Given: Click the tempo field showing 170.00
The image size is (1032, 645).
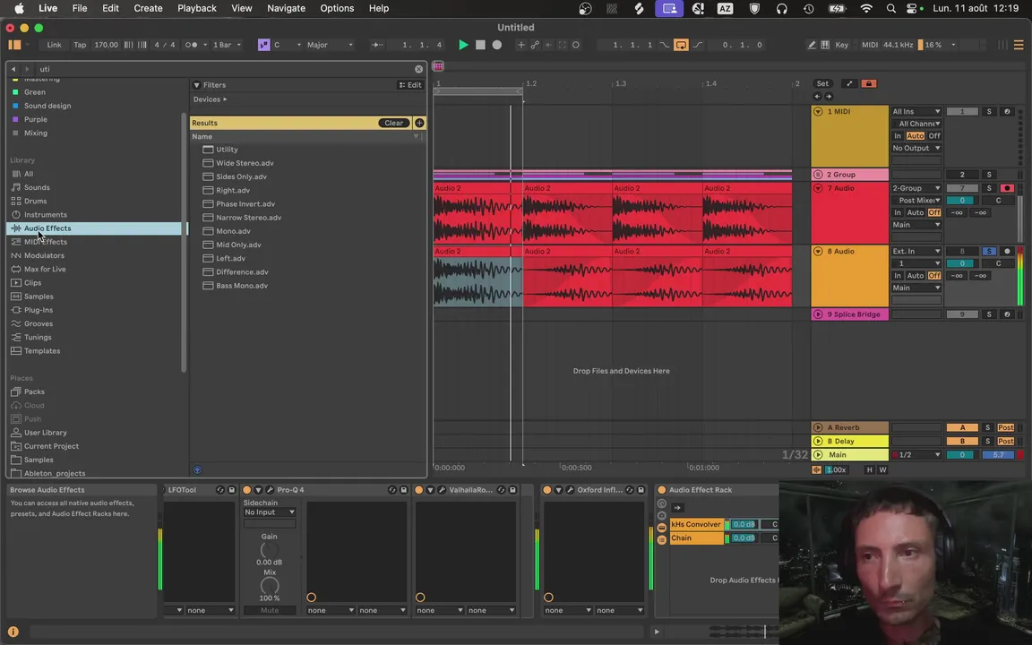Looking at the screenshot, I should pos(106,45).
